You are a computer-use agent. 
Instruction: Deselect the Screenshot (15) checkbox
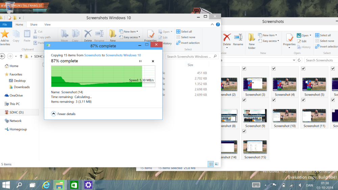(244, 131)
